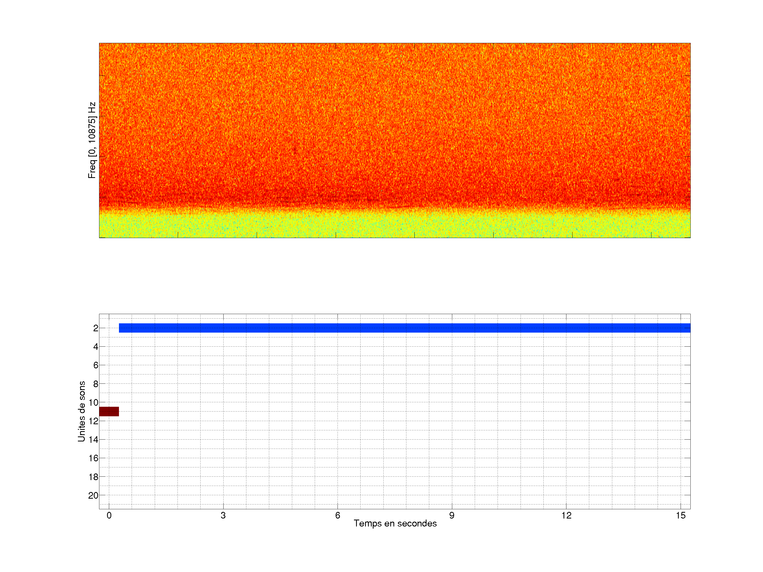
Task: Click the y-axis tick label 6
Action: (96, 365)
